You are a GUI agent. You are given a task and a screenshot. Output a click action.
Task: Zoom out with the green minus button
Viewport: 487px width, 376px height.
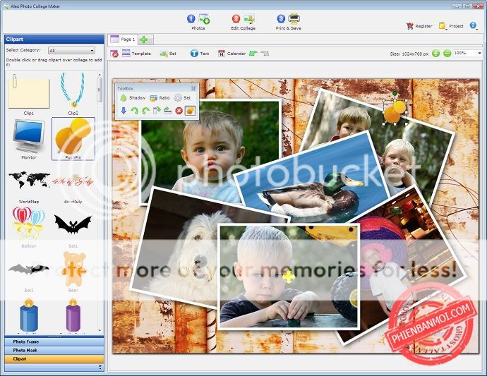pyautogui.click(x=447, y=54)
